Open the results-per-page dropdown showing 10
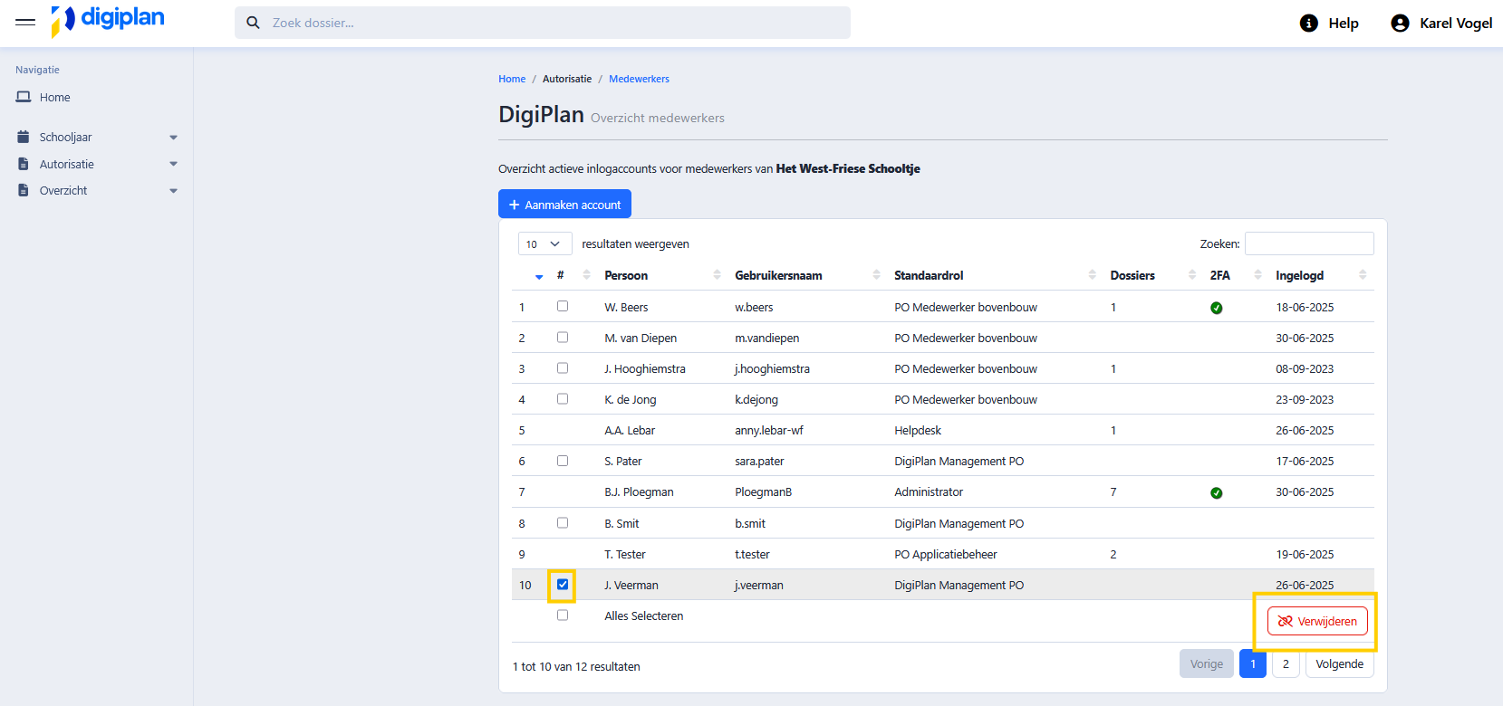 point(544,243)
